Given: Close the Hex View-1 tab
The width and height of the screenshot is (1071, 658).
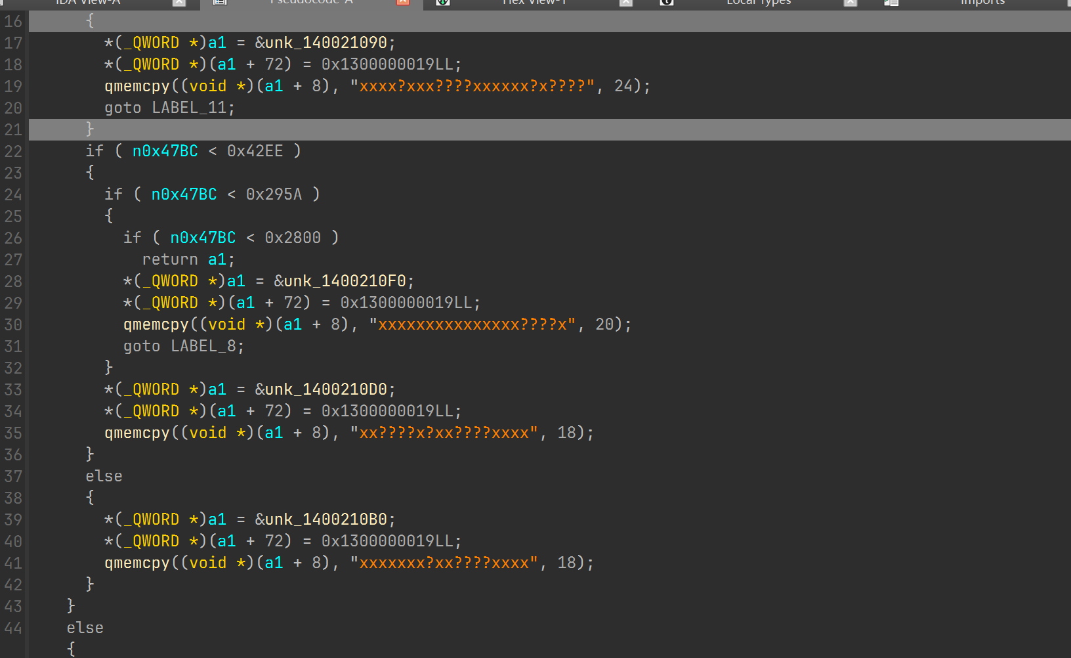Looking at the screenshot, I should pos(626,3).
